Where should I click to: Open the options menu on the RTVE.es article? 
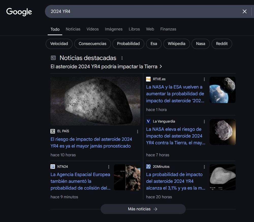coord(204,79)
